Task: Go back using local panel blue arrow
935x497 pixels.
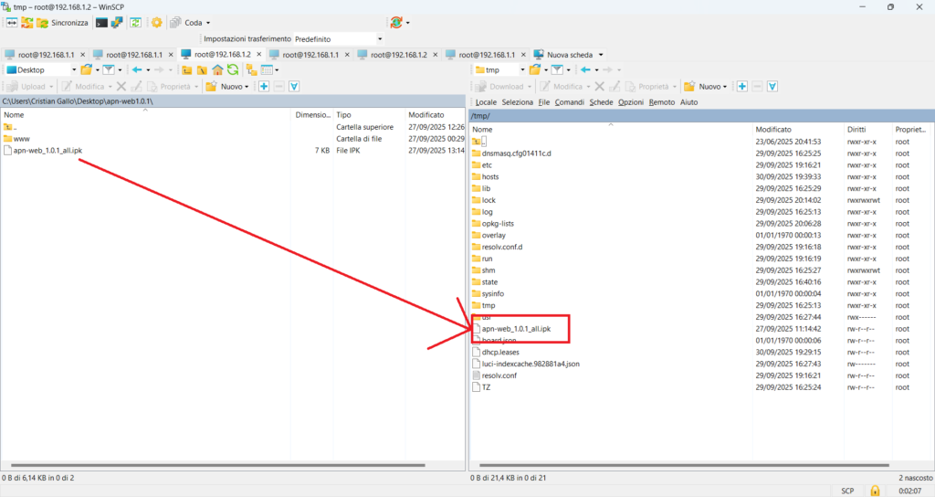Action: 137,69
